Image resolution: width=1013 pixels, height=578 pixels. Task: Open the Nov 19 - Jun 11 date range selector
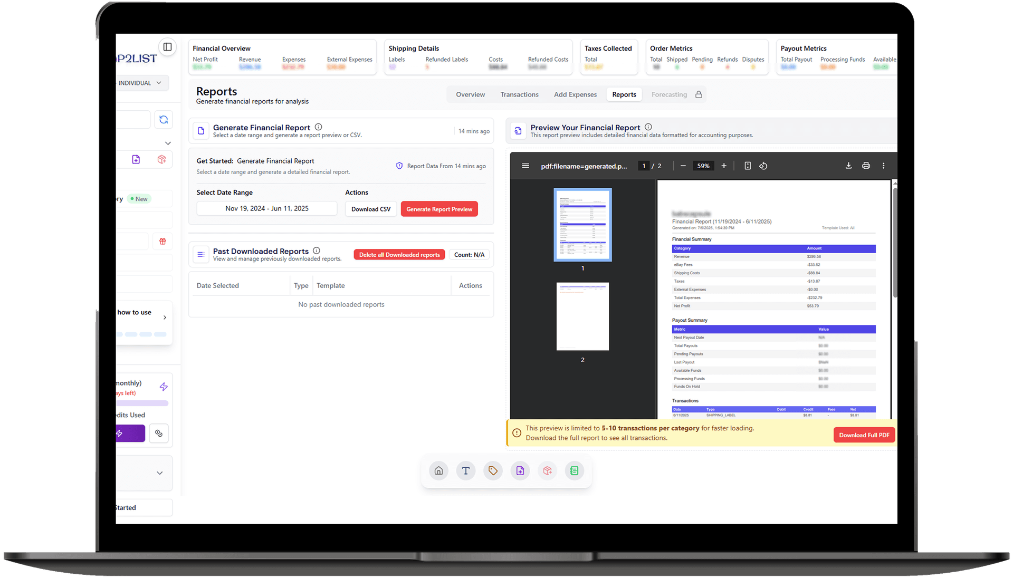[266, 208]
